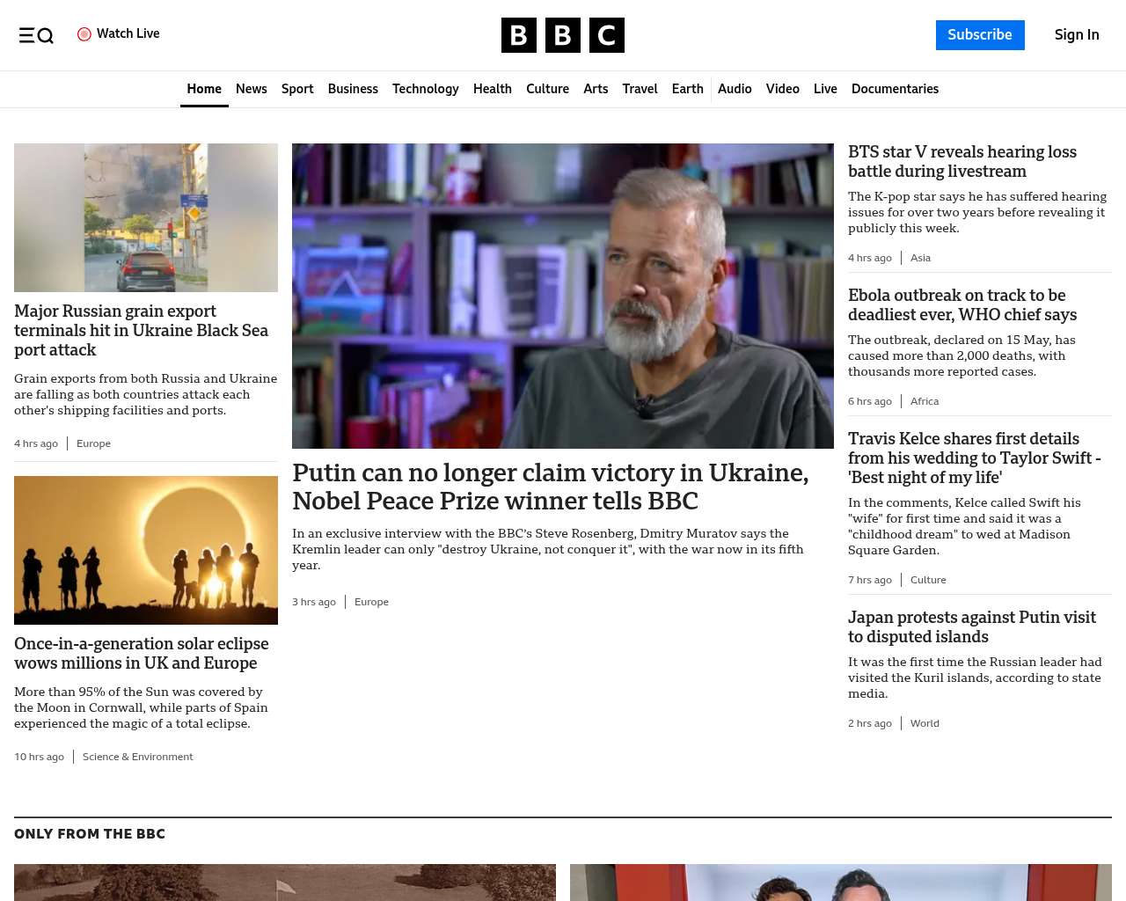Click the "ONLY FROM THE BBC" section heading
This screenshot has width=1126, height=901.
pyautogui.click(x=90, y=834)
